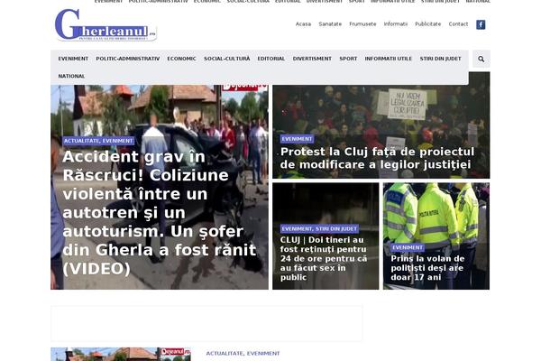541x361 pixels.
Task: Open the Facebook page icon
Action: (481, 24)
